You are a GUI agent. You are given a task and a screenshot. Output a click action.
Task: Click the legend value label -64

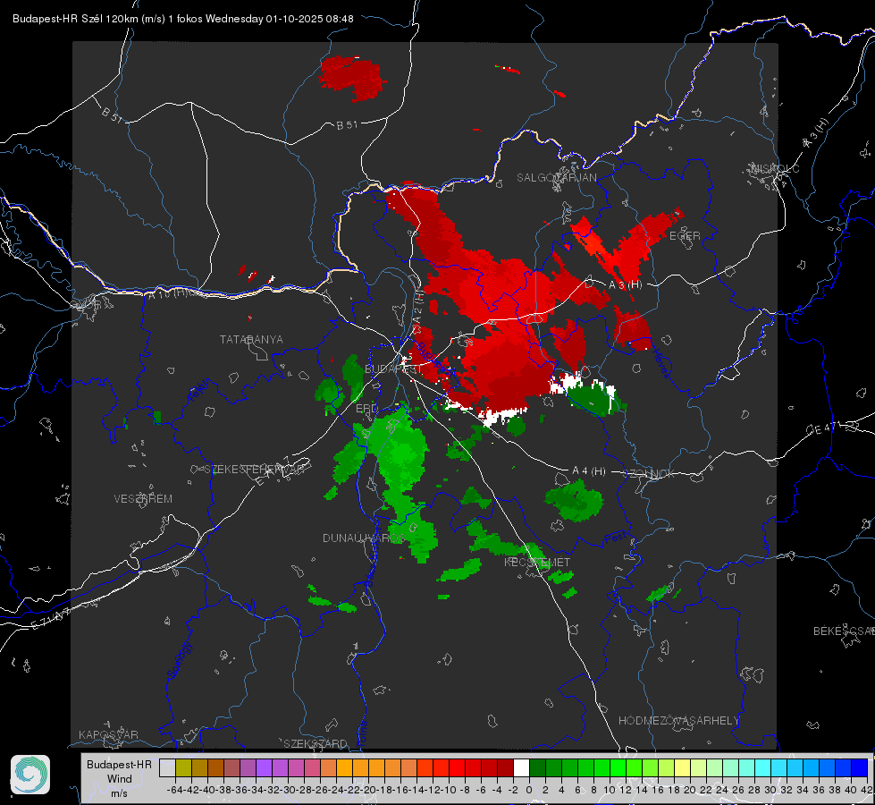(x=174, y=790)
